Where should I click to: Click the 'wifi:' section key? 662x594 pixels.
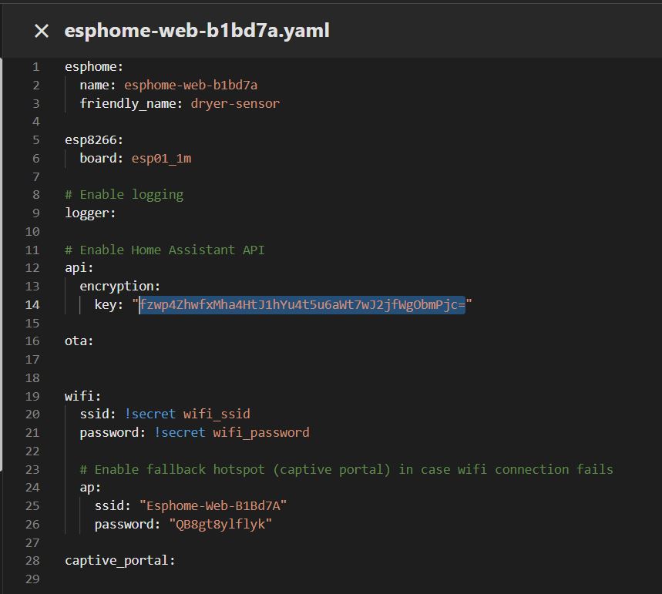tap(82, 396)
